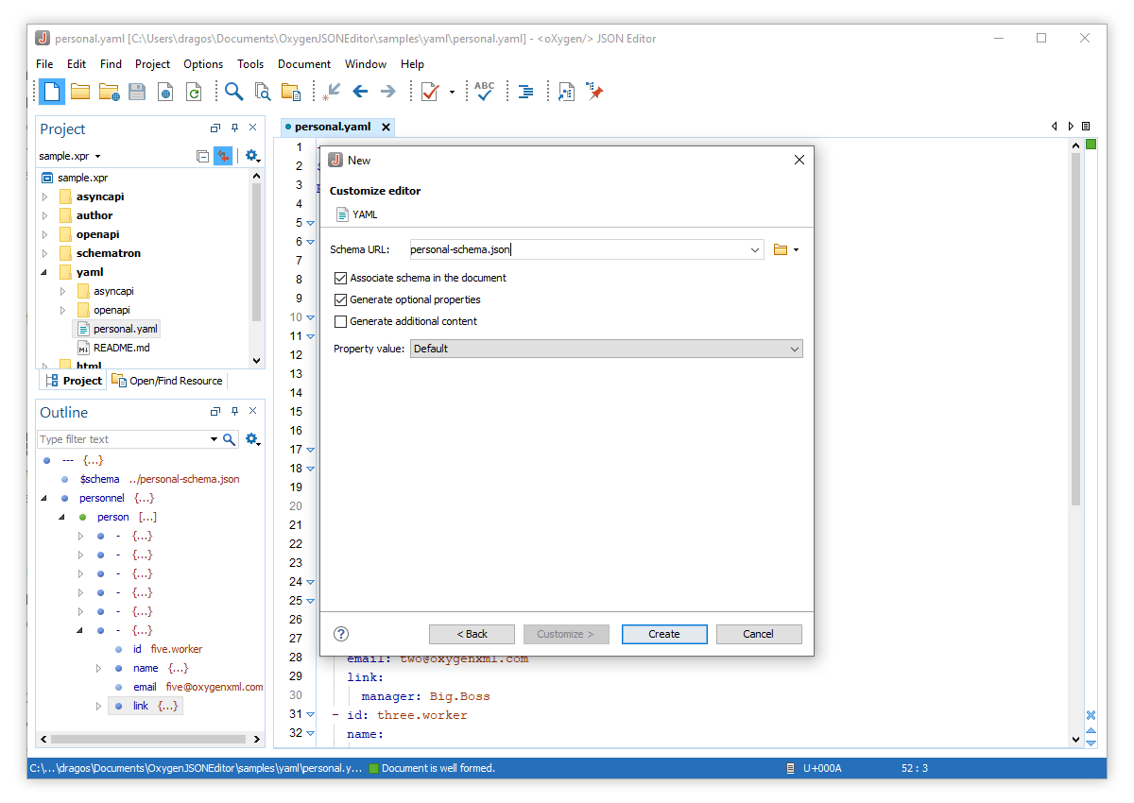The height and width of the screenshot is (803, 1134).
Task: Click Collapse All icon in Project panel
Action: click(x=202, y=156)
